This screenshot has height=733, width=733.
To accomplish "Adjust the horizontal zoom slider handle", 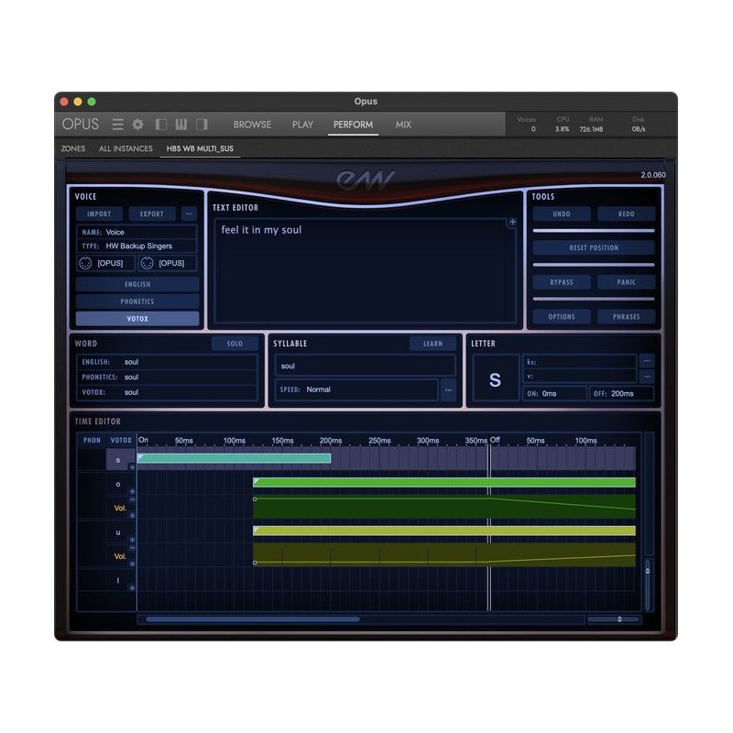I will coord(619,619).
